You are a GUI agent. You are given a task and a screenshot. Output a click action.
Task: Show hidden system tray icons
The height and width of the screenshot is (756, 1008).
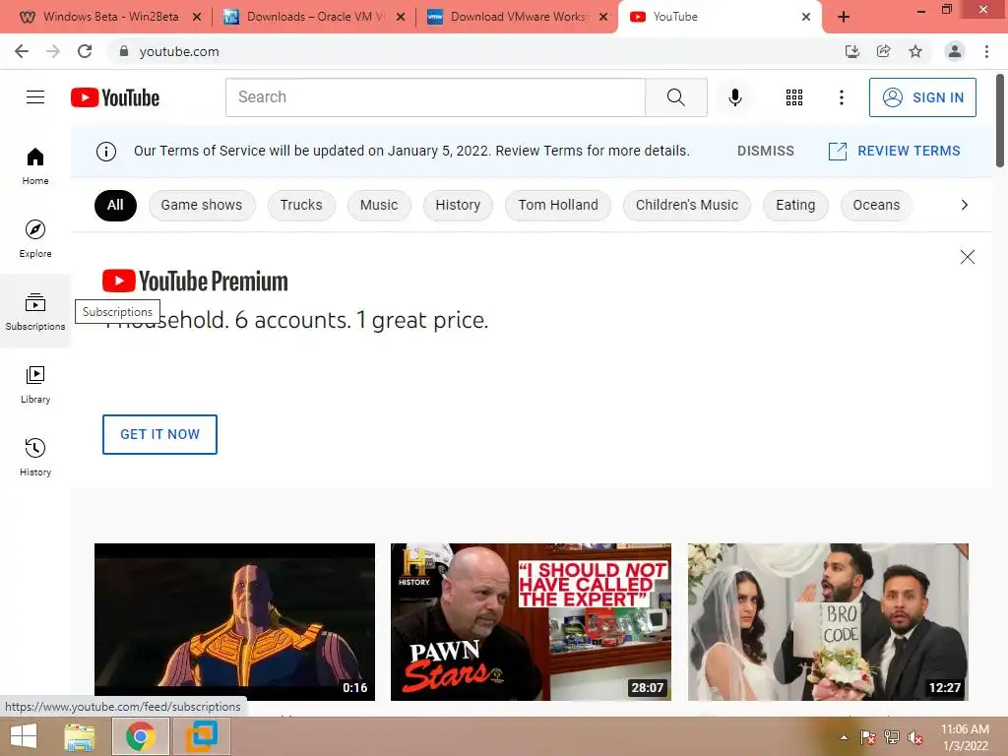(844, 737)
